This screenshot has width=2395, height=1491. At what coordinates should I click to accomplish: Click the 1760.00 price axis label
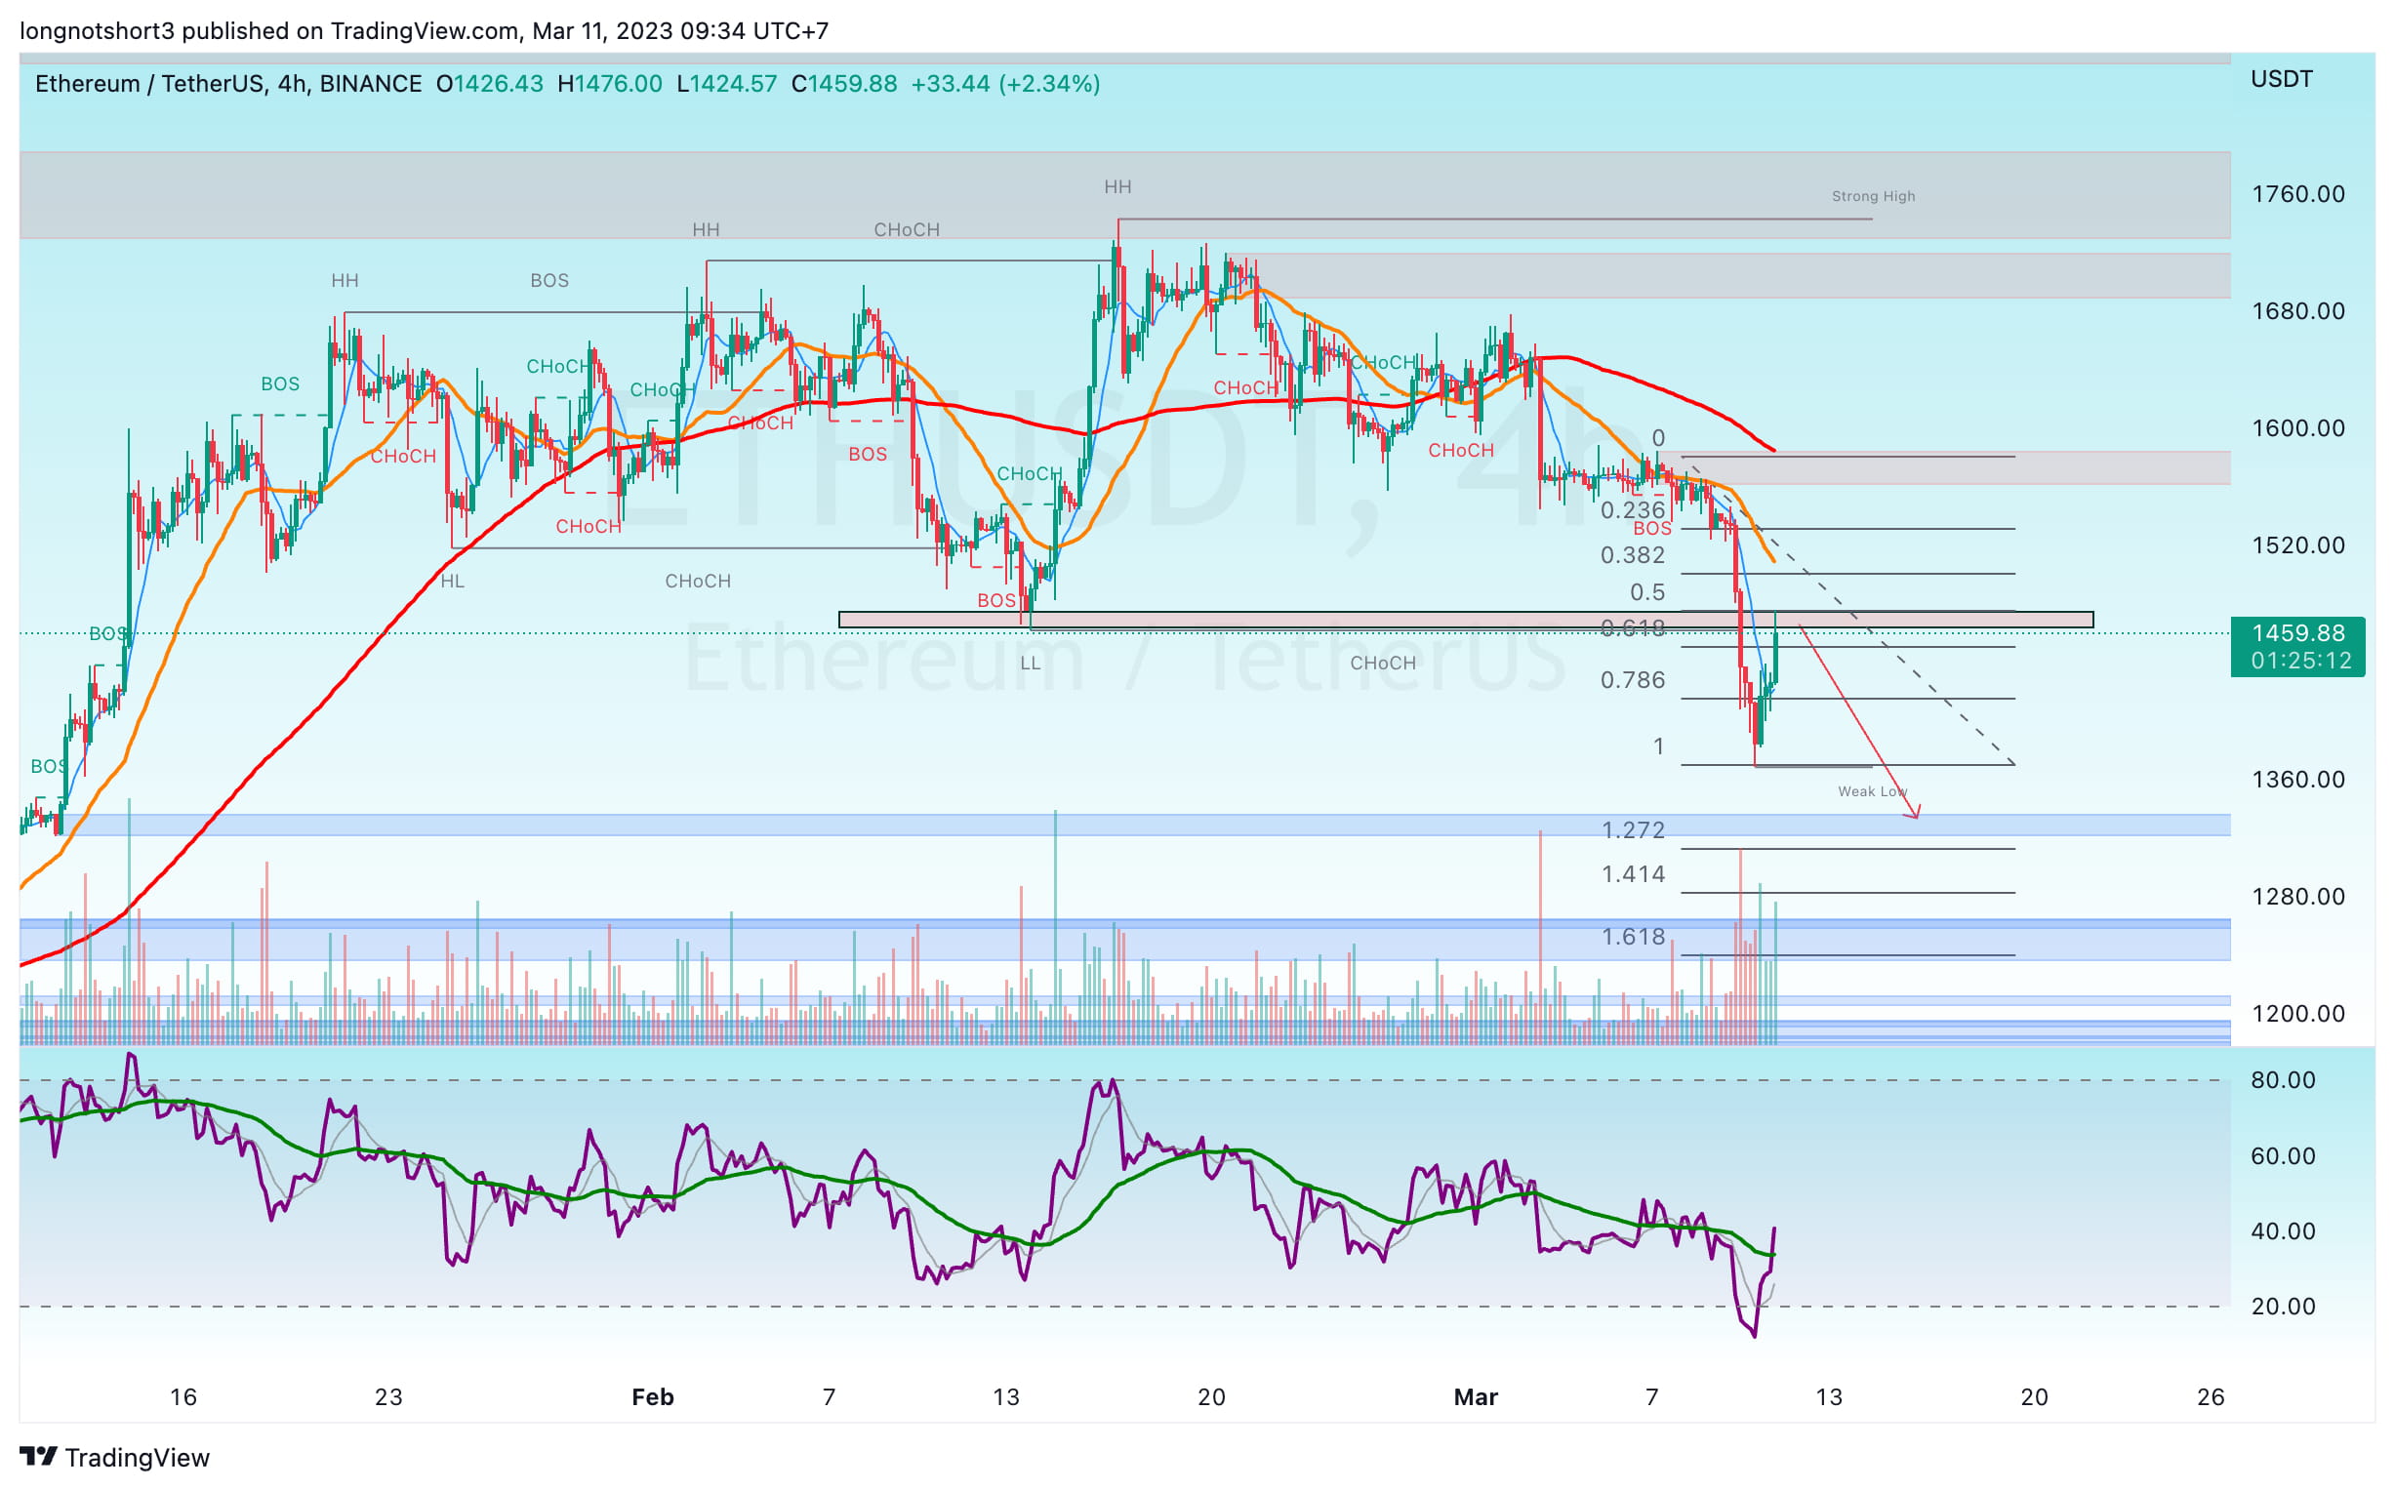(x=2297, y=194)
